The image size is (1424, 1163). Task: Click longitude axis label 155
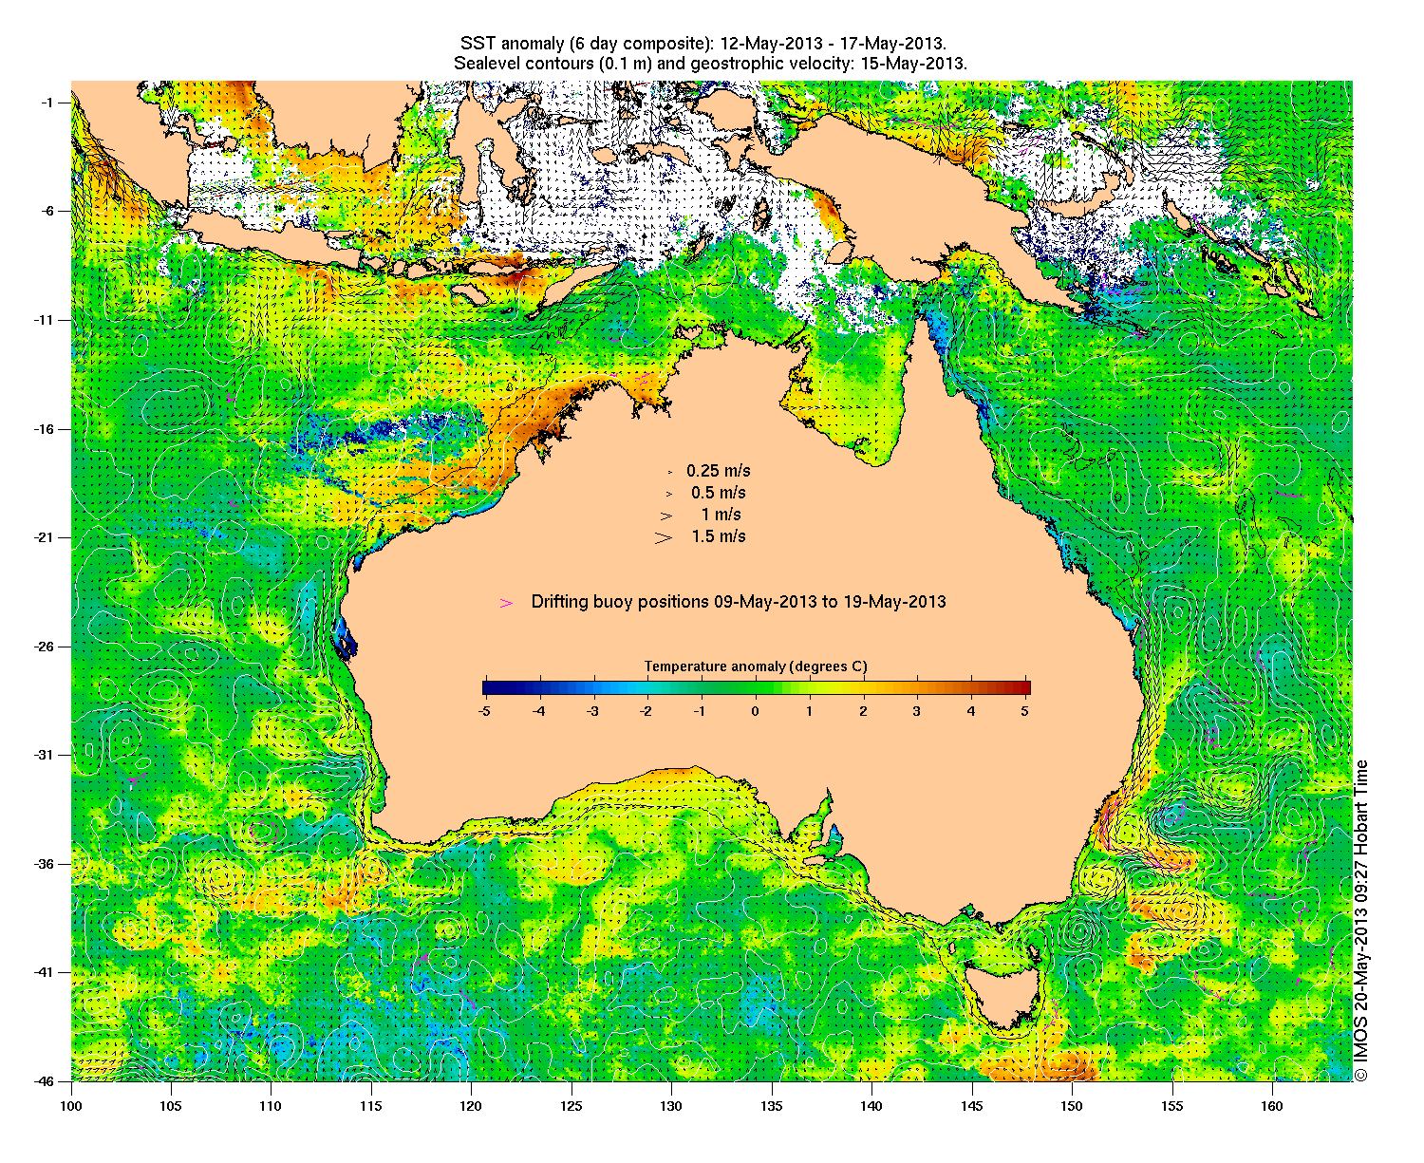[x=1172, y=1106]
